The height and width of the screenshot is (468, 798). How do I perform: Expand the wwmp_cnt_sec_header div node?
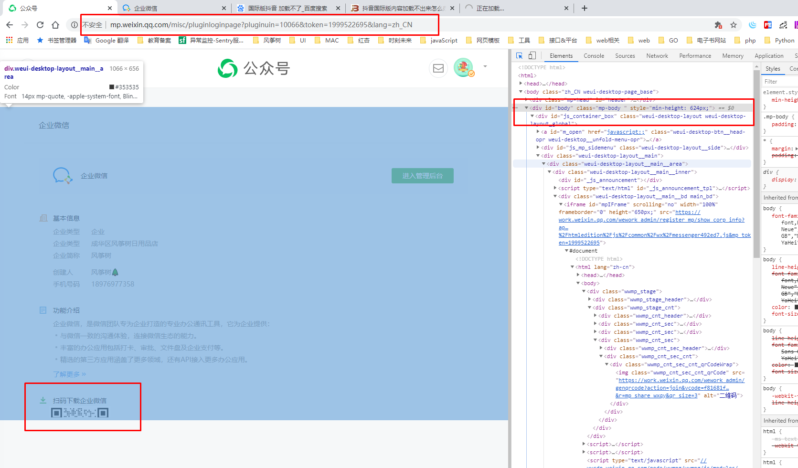pyautogui.click(x=601, y=348)
